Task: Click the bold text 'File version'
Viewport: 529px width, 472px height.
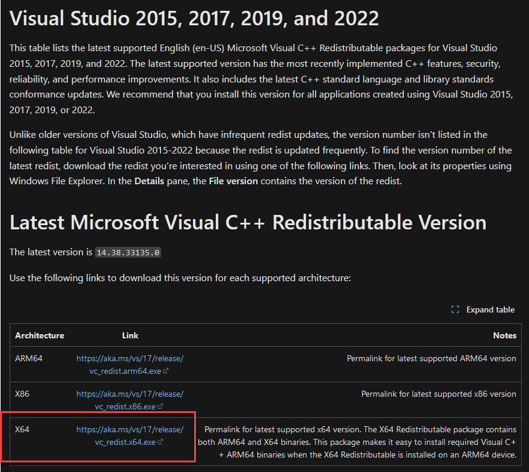Action: [233, 181]
